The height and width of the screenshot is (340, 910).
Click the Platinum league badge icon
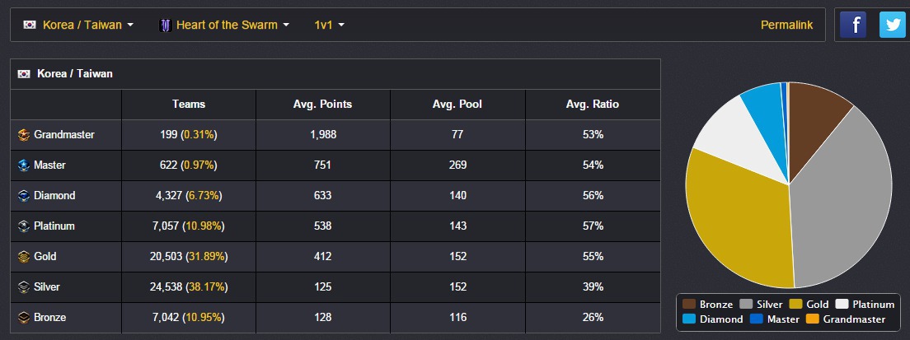(24, 226)
